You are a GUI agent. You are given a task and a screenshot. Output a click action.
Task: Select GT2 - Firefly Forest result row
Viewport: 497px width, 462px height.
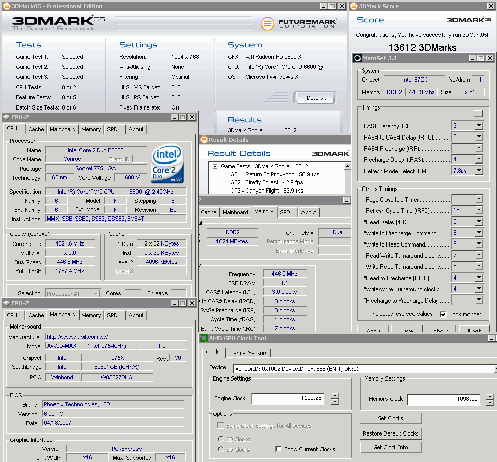(x=266, y=182)
